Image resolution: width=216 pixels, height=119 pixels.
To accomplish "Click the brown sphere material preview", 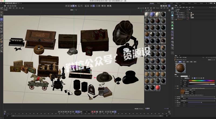I will point(180,68).
